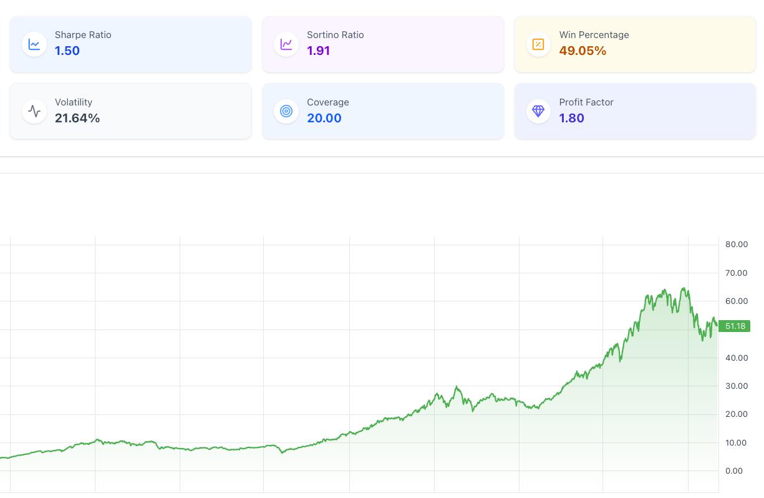This screenshot has height=498, width=764.
Task: Click the Profit Factor value 1.80
Action: 571,118
